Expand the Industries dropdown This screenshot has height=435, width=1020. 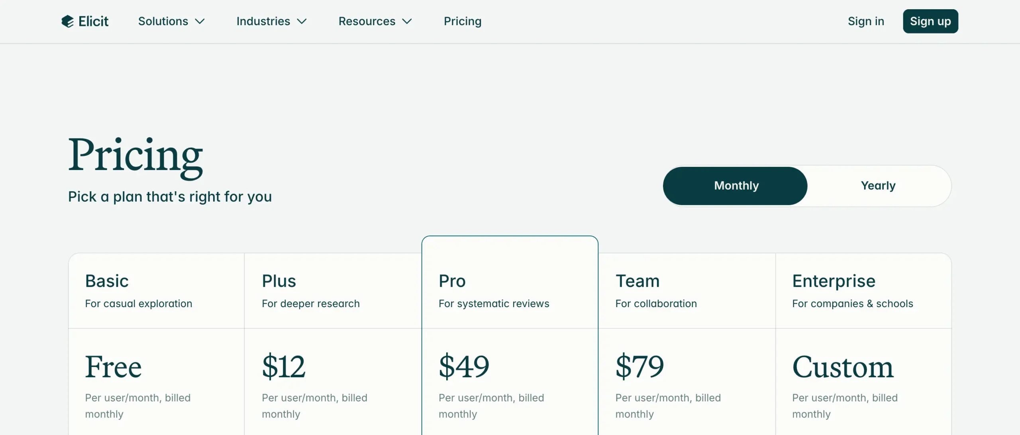coord(271,21)
